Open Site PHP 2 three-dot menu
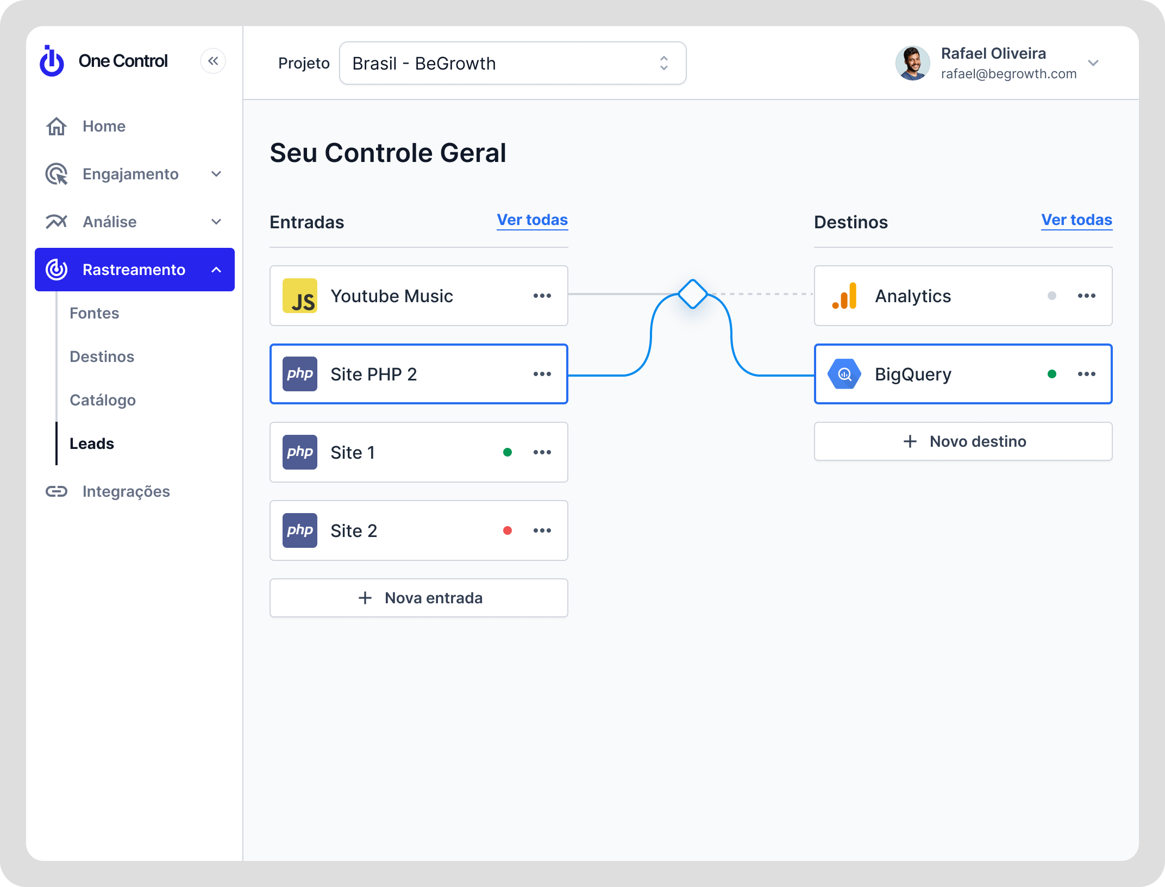The height and width of the screenshot is (887, 1165). point(542,374)
